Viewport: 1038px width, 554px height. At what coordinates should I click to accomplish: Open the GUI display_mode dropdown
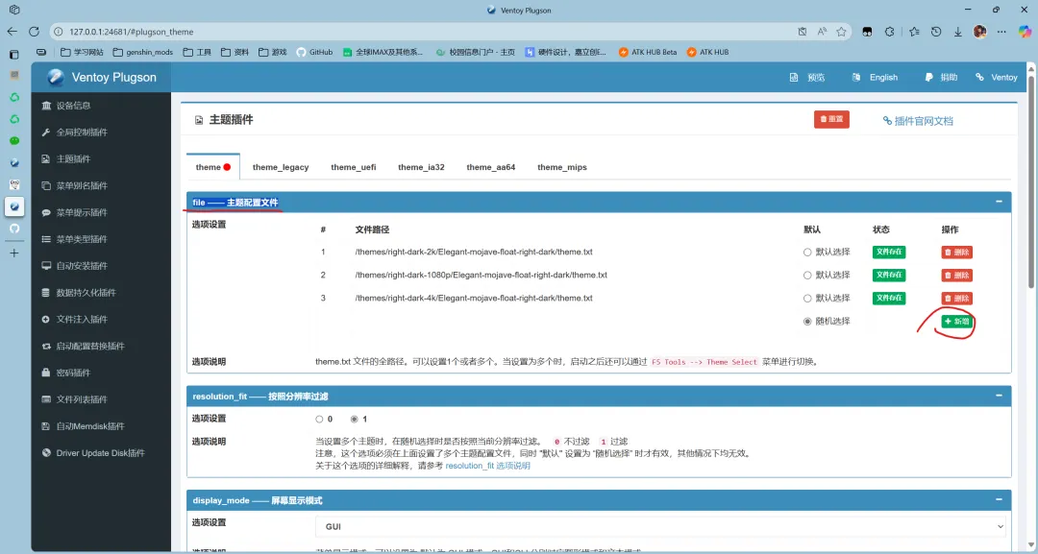tap(661, 526)
